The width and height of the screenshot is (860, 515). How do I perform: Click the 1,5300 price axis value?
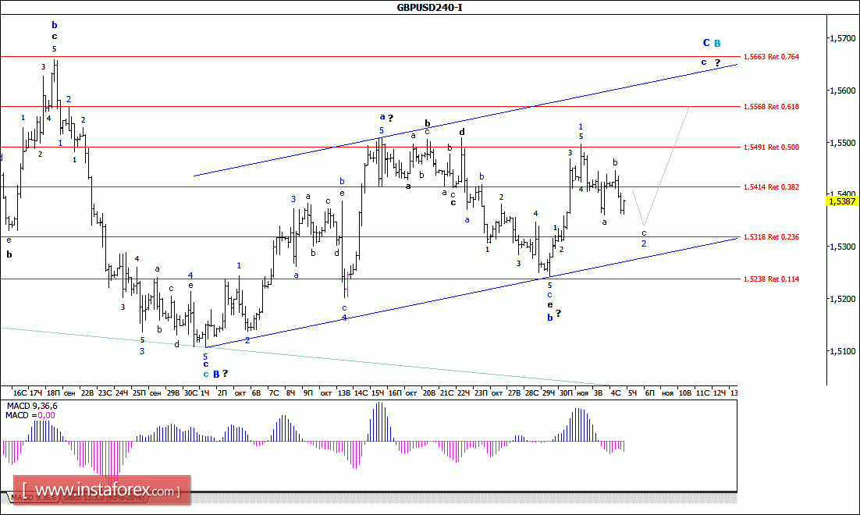[x=843, y=247]
